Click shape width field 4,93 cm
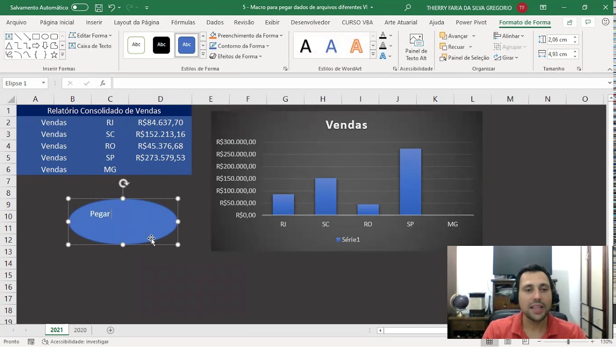The height and width of the screenshot is (347, 616). tap(558, 54)
